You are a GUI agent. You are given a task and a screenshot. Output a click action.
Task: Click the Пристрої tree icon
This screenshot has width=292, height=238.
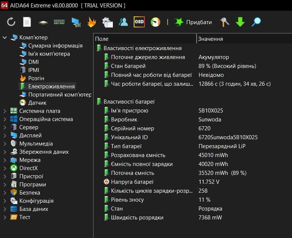(14, 176)
